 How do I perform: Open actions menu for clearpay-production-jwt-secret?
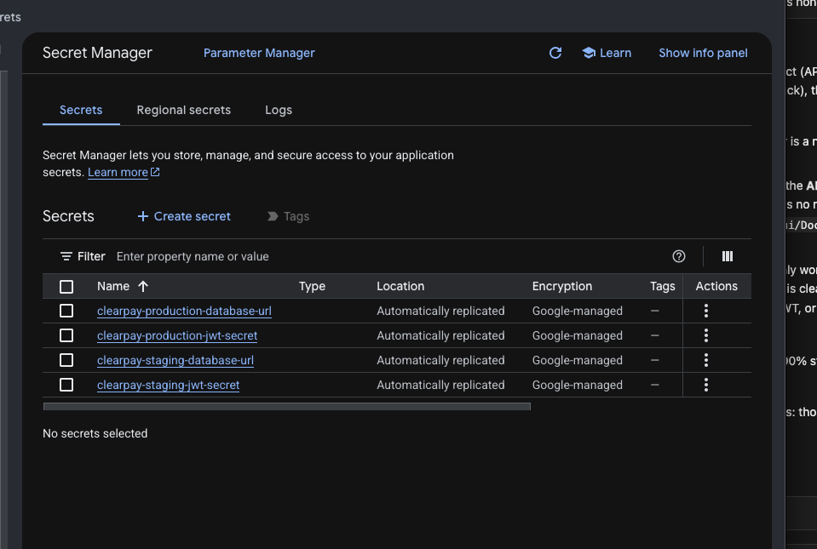pos(706,335)
